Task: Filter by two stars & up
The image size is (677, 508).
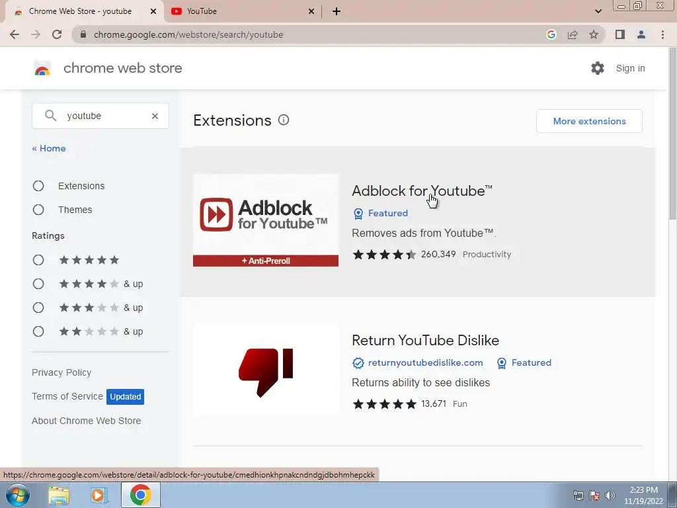Action: pyautogui.click(x=38, y=331)
